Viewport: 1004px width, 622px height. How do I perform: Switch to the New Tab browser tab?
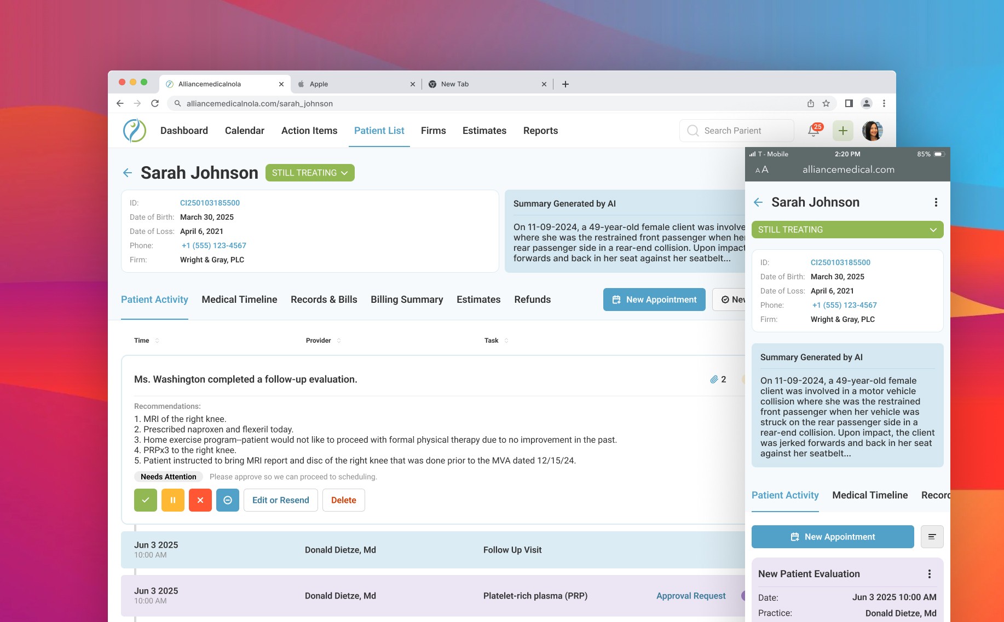coord(487,84)
